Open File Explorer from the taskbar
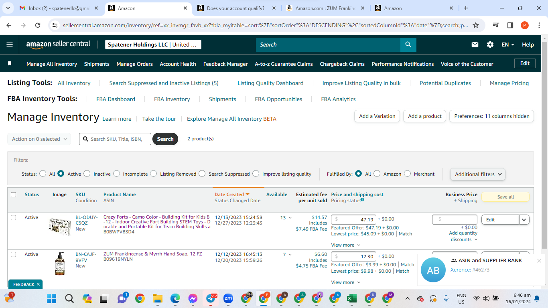The width and height of the screenshot is (548, 308). pos(157,298)
